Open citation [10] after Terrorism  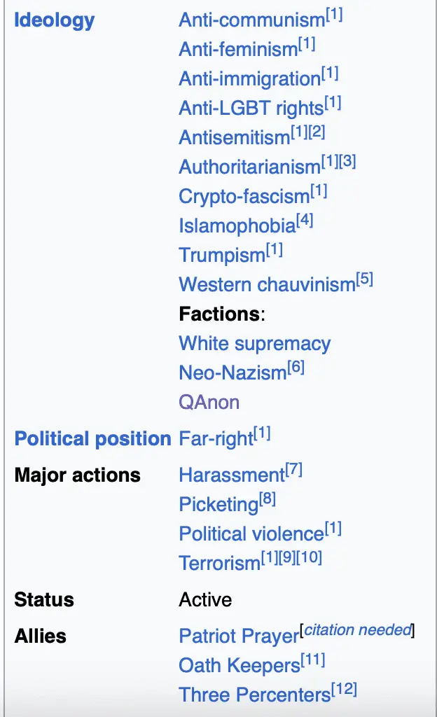[310, 558]
